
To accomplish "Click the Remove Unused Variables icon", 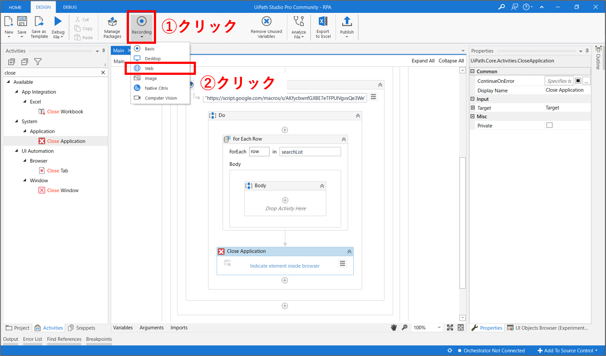I will pyautogui.click(x=266, y=22).
